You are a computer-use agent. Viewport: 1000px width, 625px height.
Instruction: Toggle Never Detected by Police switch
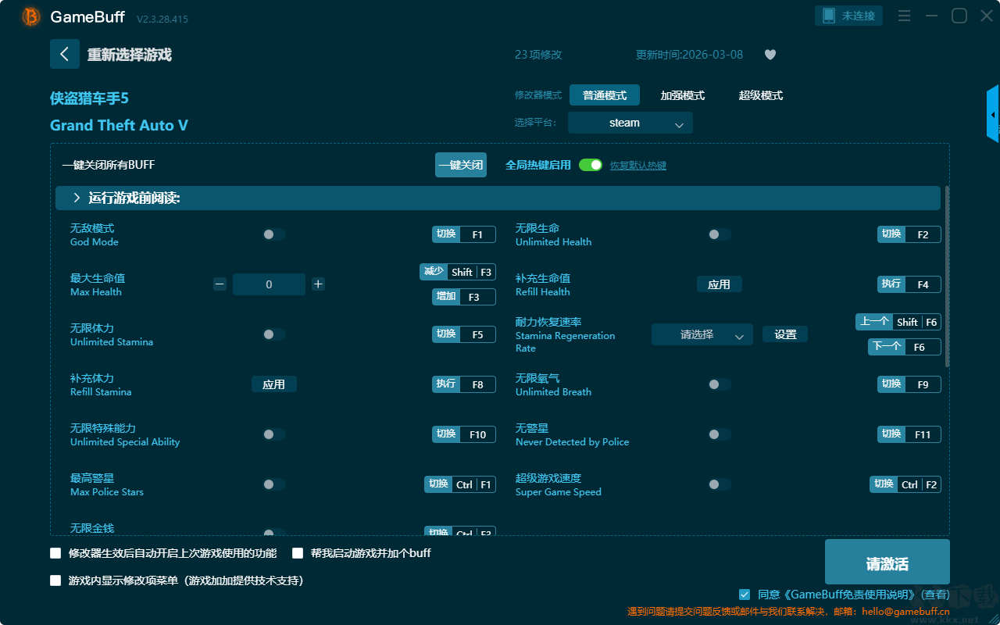[x=719, y=434]
